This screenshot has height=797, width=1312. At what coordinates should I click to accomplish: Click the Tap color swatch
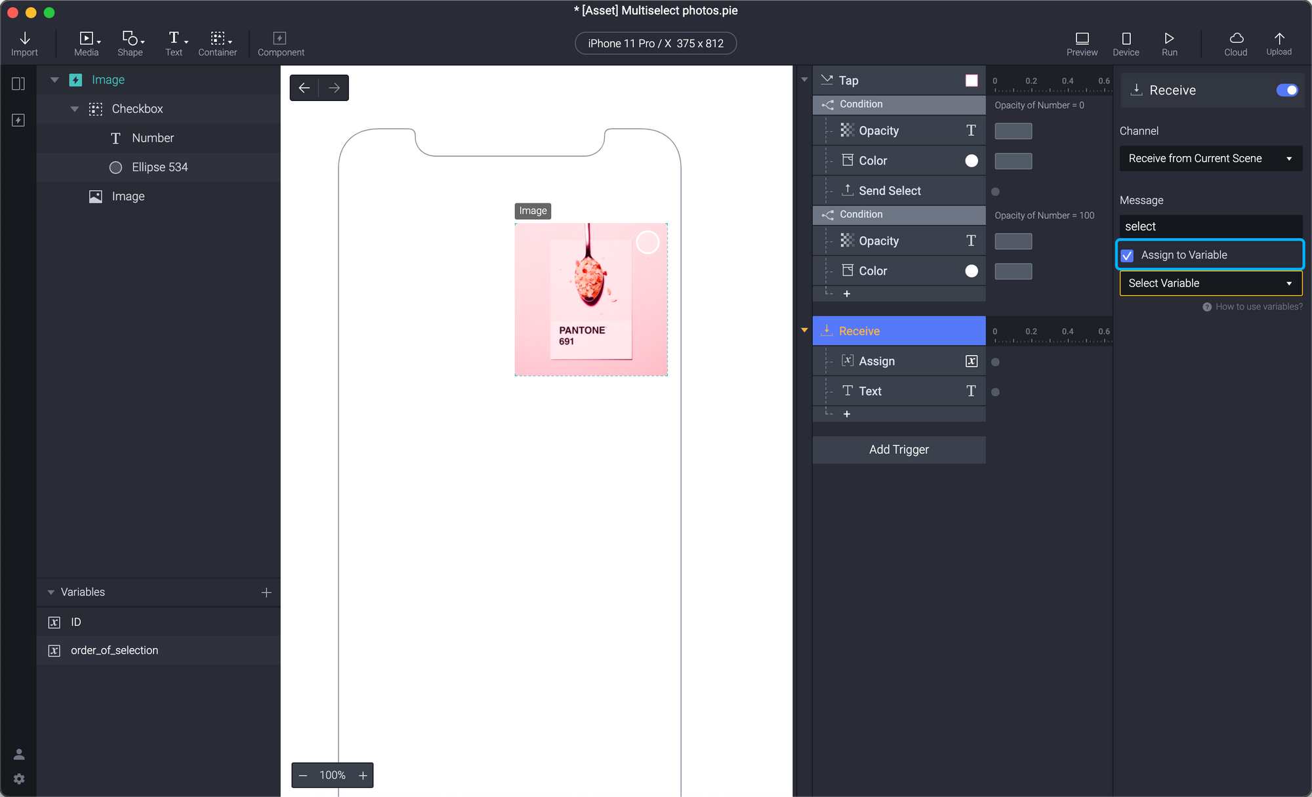tap(972, 80)
